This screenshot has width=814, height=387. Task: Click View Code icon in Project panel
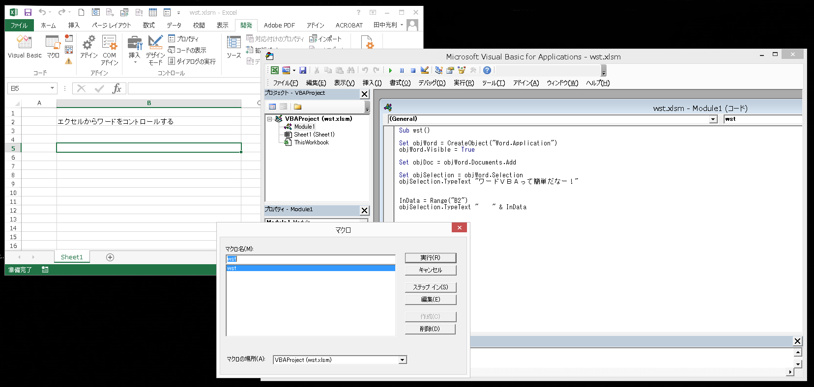click(x=272, y=107)
